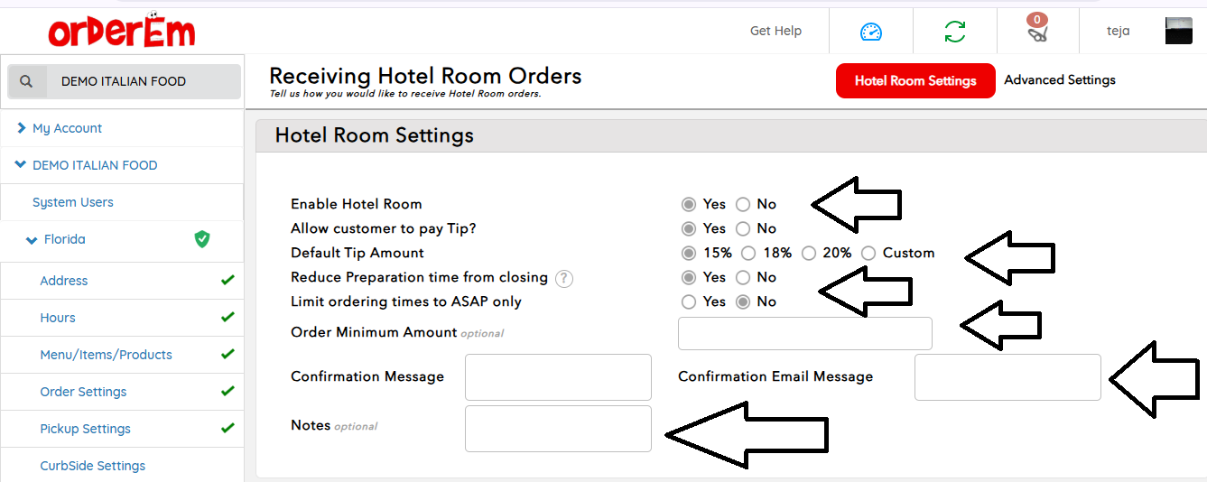Click the speedometer dashboard icon
The width and height of the screenshot is (1207, 482).
coord(870,32)
